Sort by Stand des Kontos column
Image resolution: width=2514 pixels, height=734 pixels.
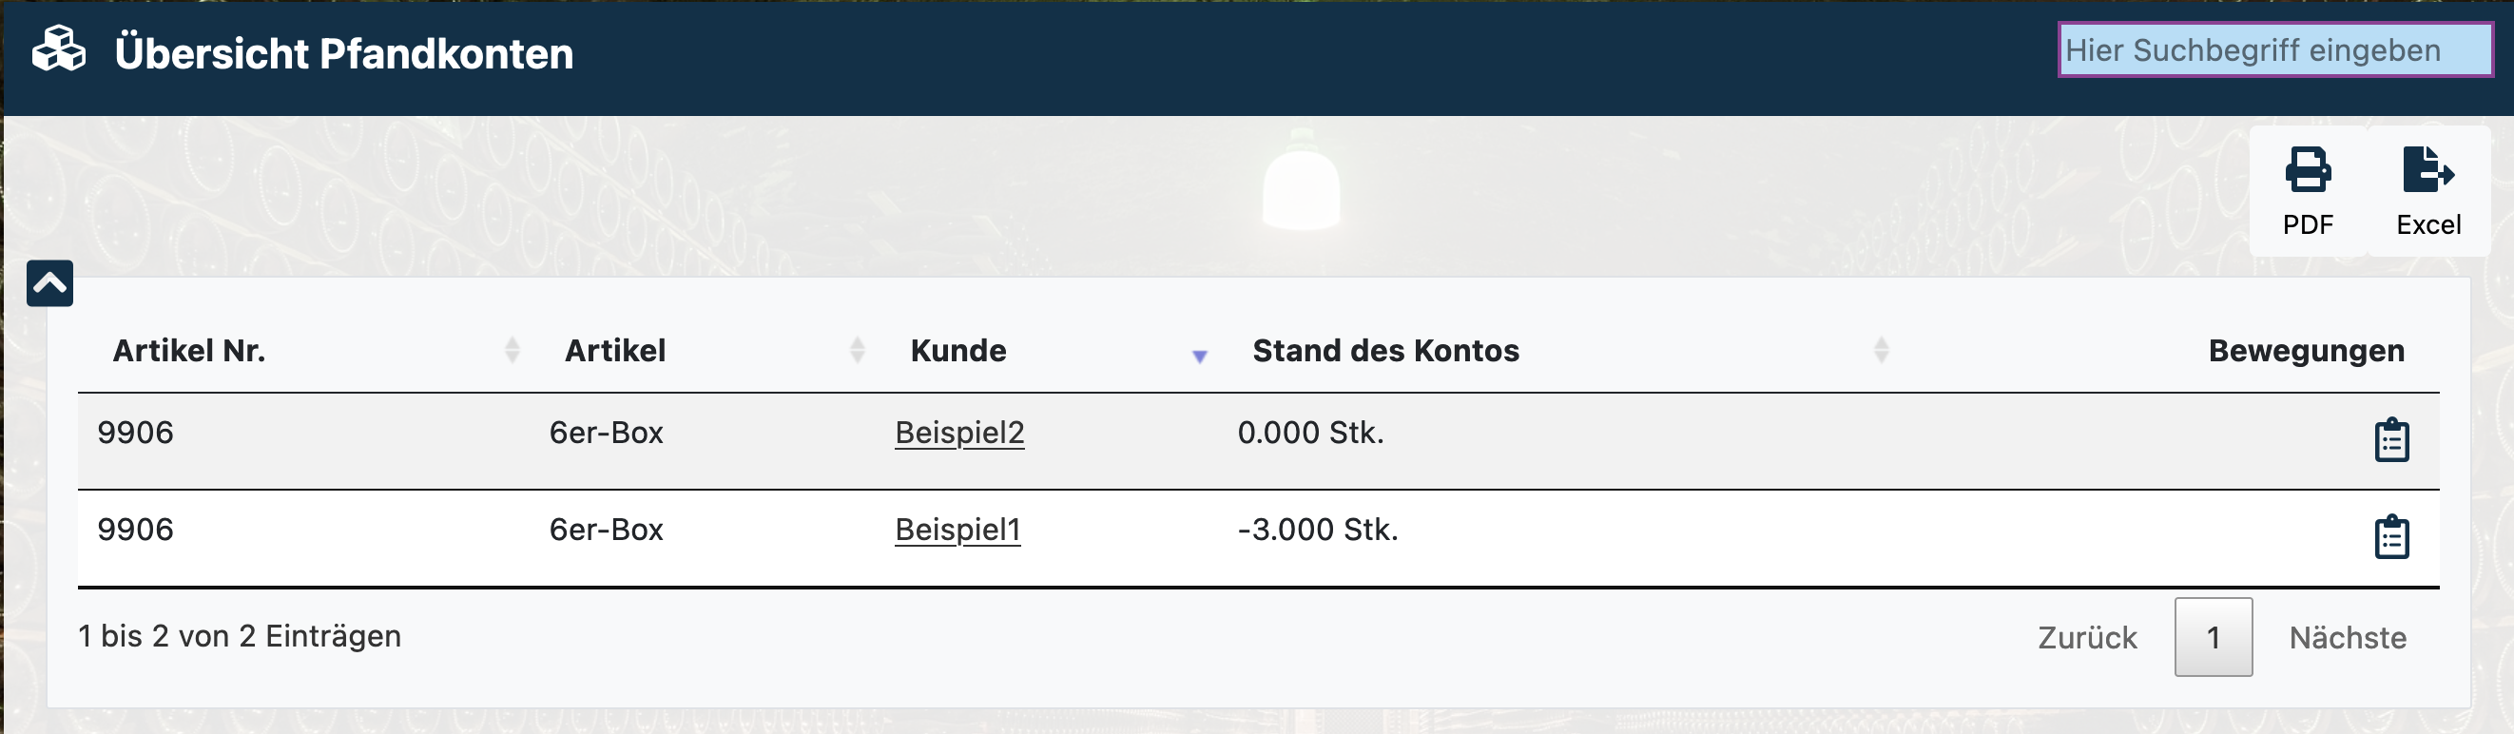click(x=1385, y=351)
